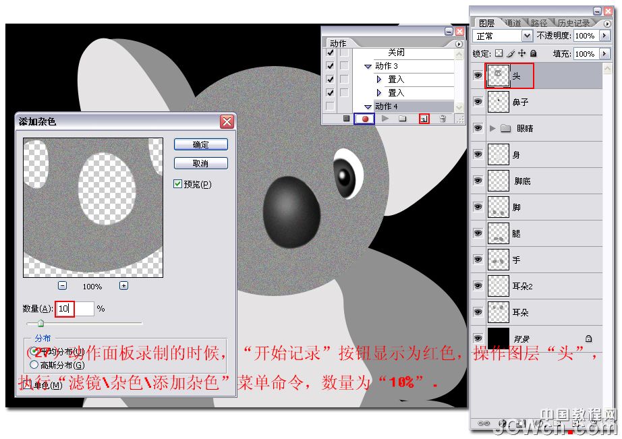Switch to the 通道 tab
The width and height of the screenshot is (622, 439).
[513, 24]
